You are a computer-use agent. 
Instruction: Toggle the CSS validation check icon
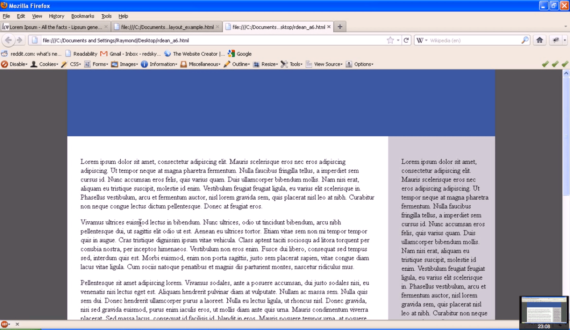point(555,64)
